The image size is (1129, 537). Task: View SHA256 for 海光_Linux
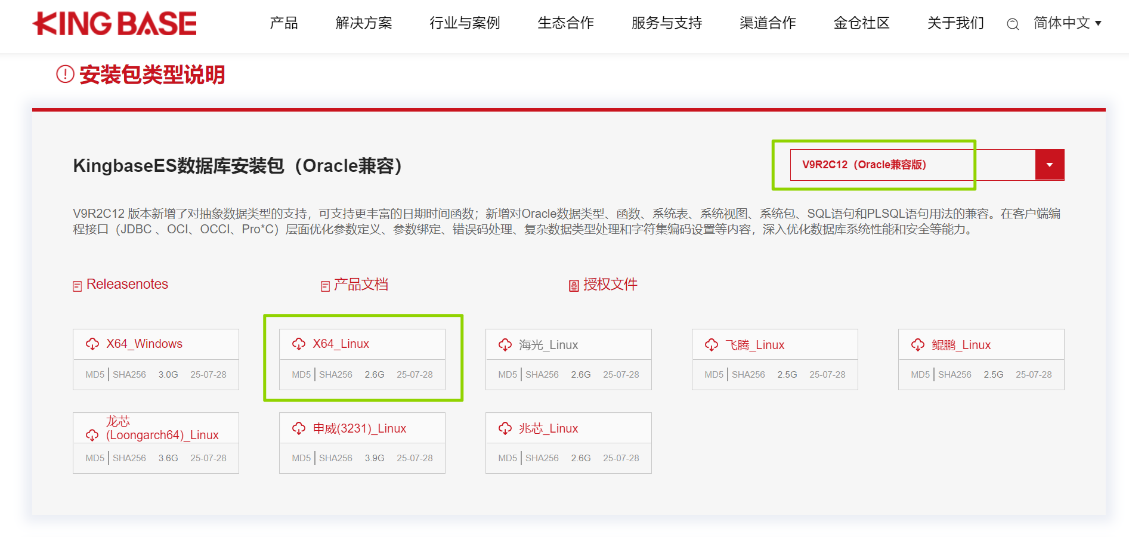pos(542,375)
